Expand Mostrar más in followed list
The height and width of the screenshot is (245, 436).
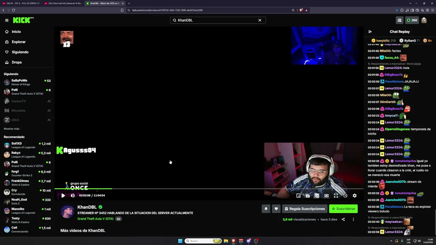click(12, 129)
